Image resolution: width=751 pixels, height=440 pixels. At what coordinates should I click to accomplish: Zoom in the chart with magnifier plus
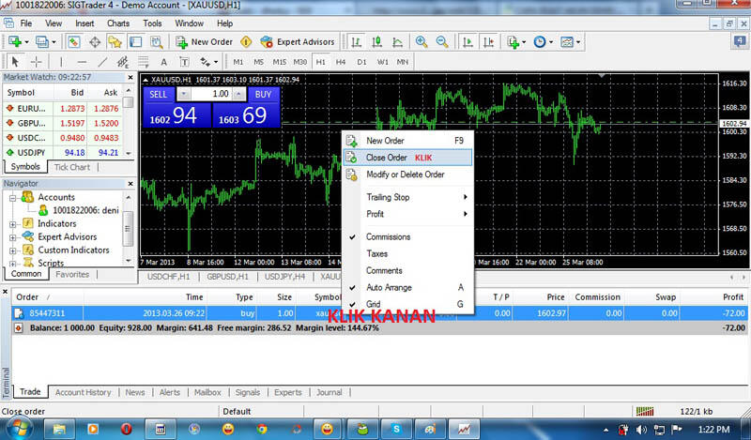[421, 42]
